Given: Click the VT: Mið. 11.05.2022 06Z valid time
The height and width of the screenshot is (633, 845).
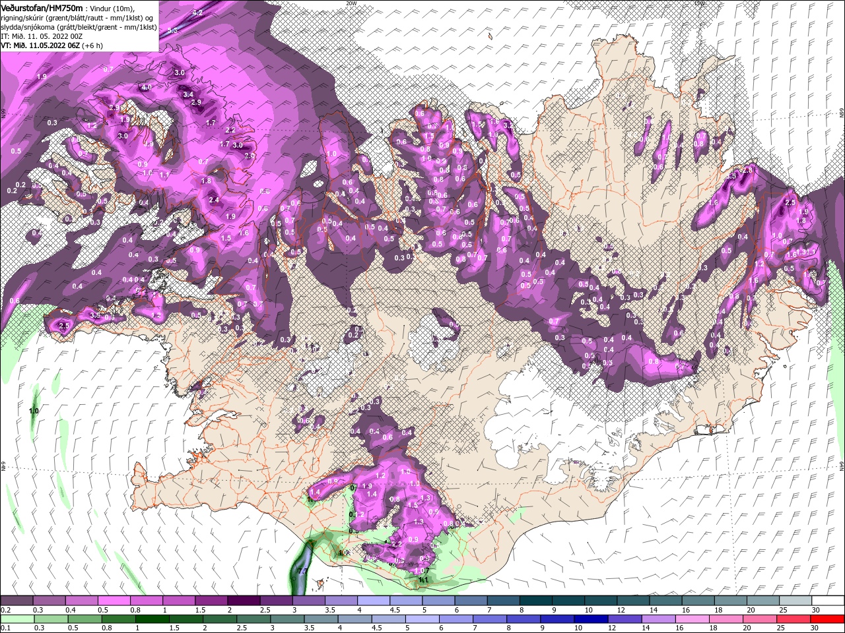Looking at the screenshot, I should (x=40, y=45).
